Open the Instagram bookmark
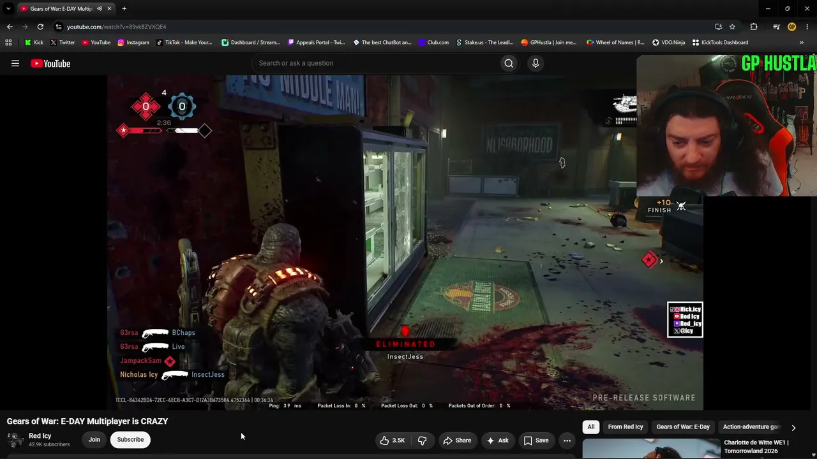Image resolution: width=817 pixels, height=459 pixels. [x=133, y=43]
